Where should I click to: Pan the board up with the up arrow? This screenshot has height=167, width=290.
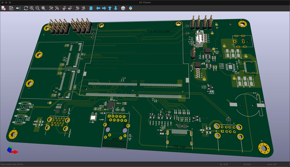click(110, 8)
